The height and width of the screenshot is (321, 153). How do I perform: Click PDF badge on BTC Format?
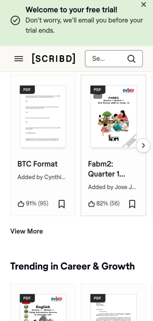(27, 90)
